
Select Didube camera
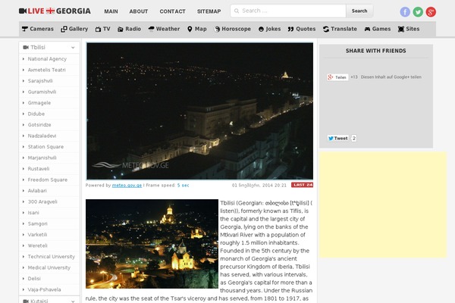36,114
